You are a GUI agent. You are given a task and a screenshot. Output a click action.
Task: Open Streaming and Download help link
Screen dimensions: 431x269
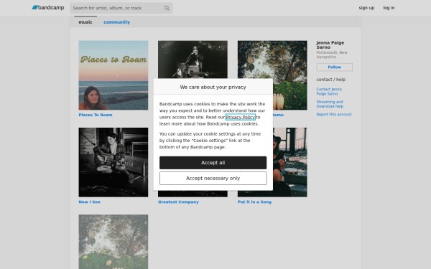click(330, 104)
